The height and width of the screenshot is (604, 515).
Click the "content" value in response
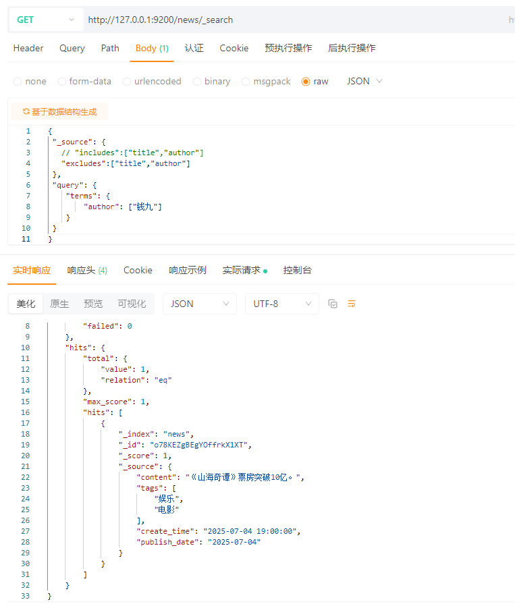(x=244, y=477)
